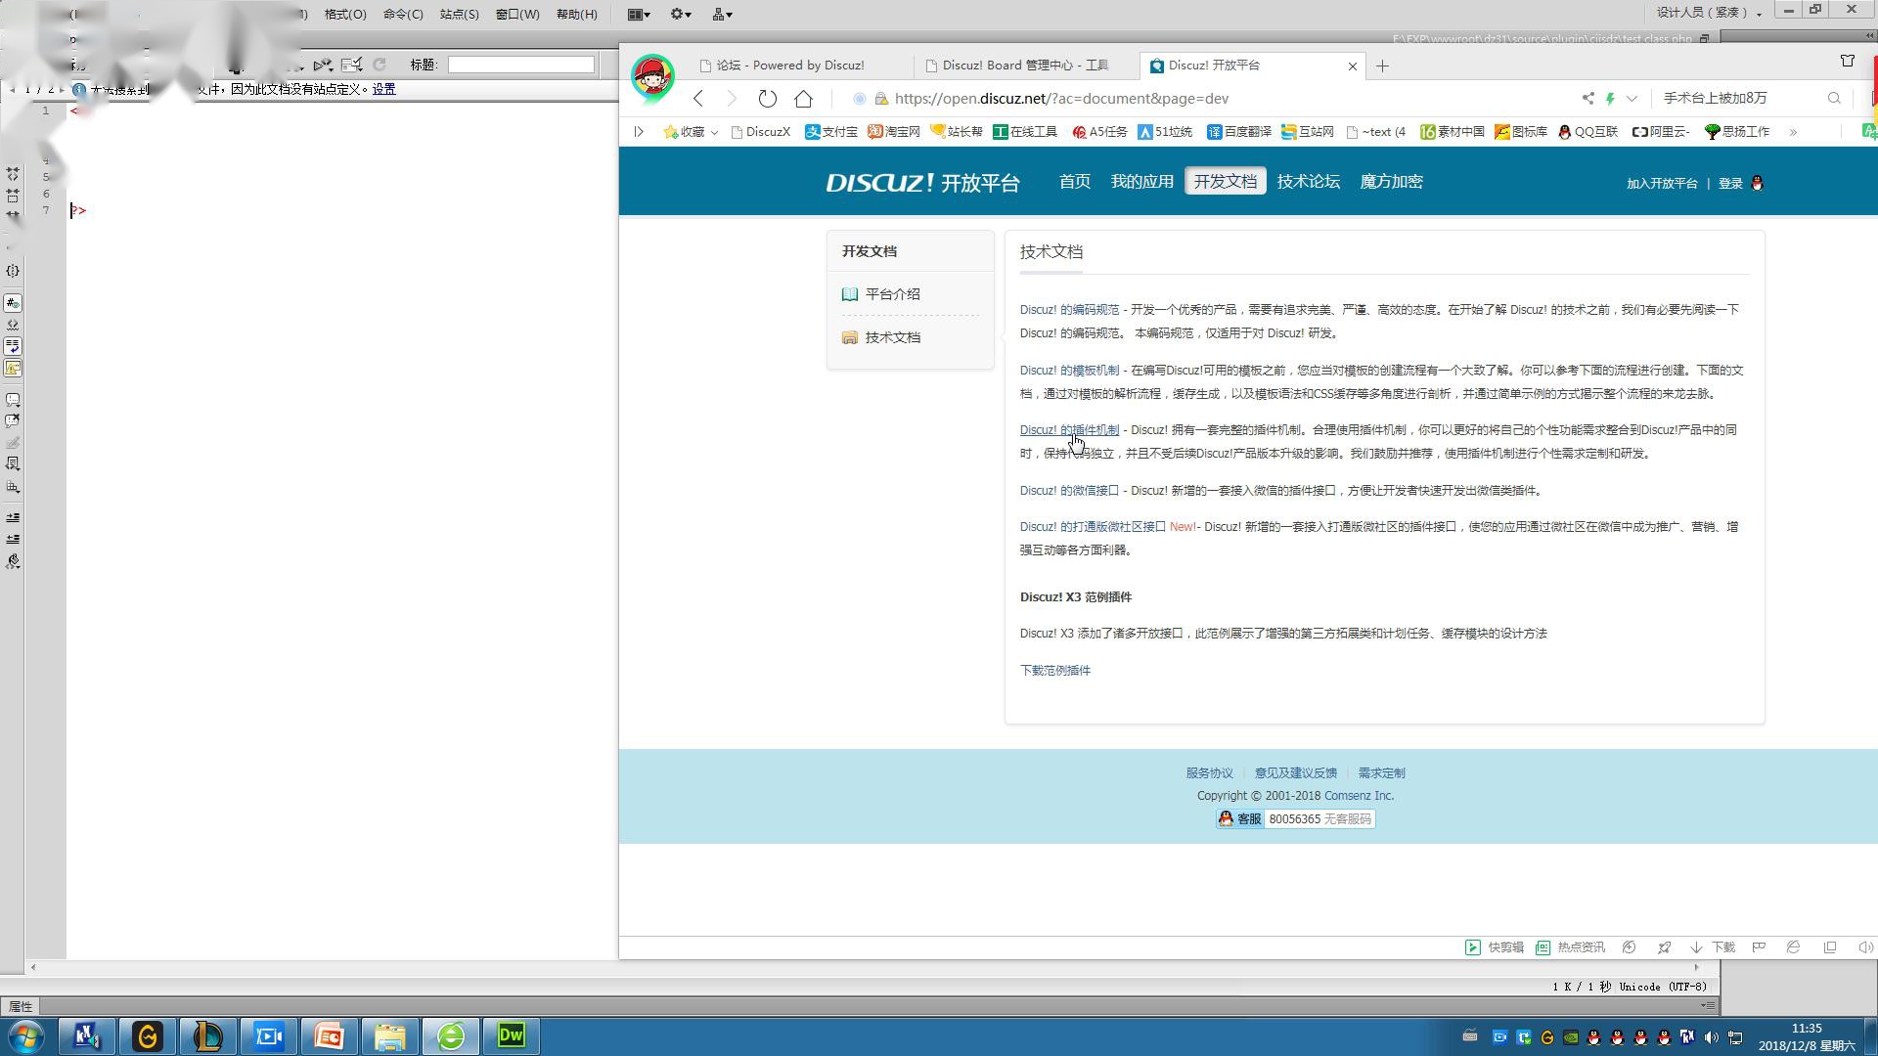
Task: Switch to the Discuz! Board 管理中心 tab
Action: pyautogui.click(x=1017, y=66)
